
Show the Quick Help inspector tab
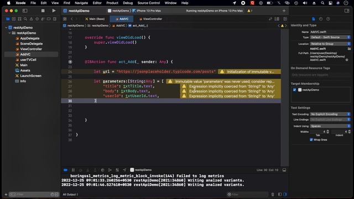coord(328,19)
